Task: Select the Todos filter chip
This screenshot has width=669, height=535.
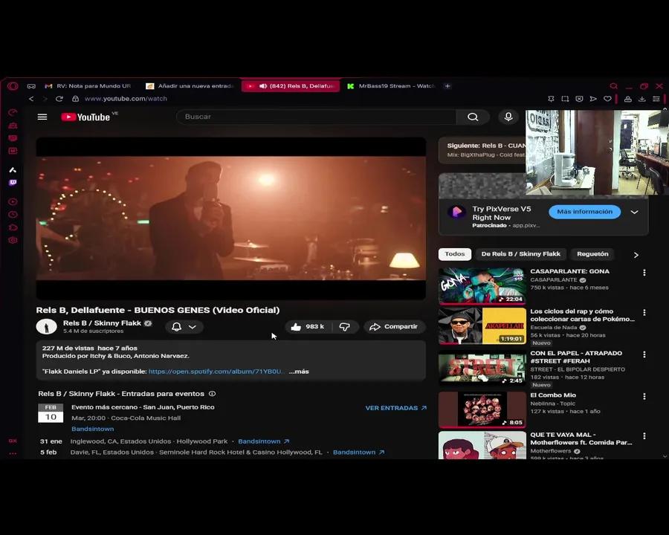Action: [x=455, y=254]
